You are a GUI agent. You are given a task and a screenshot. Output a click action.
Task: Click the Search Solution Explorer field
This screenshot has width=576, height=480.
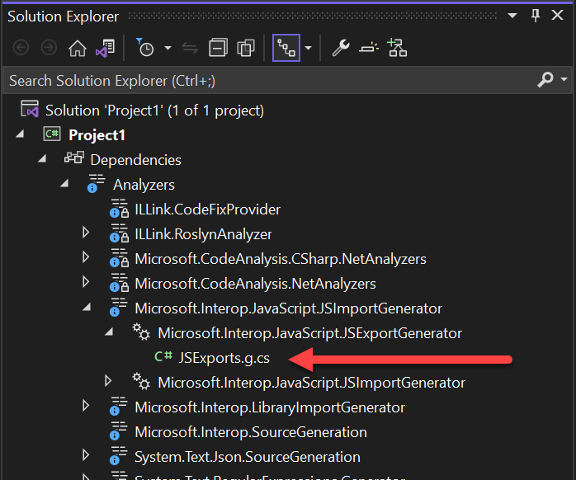click(x=264, y=80)
